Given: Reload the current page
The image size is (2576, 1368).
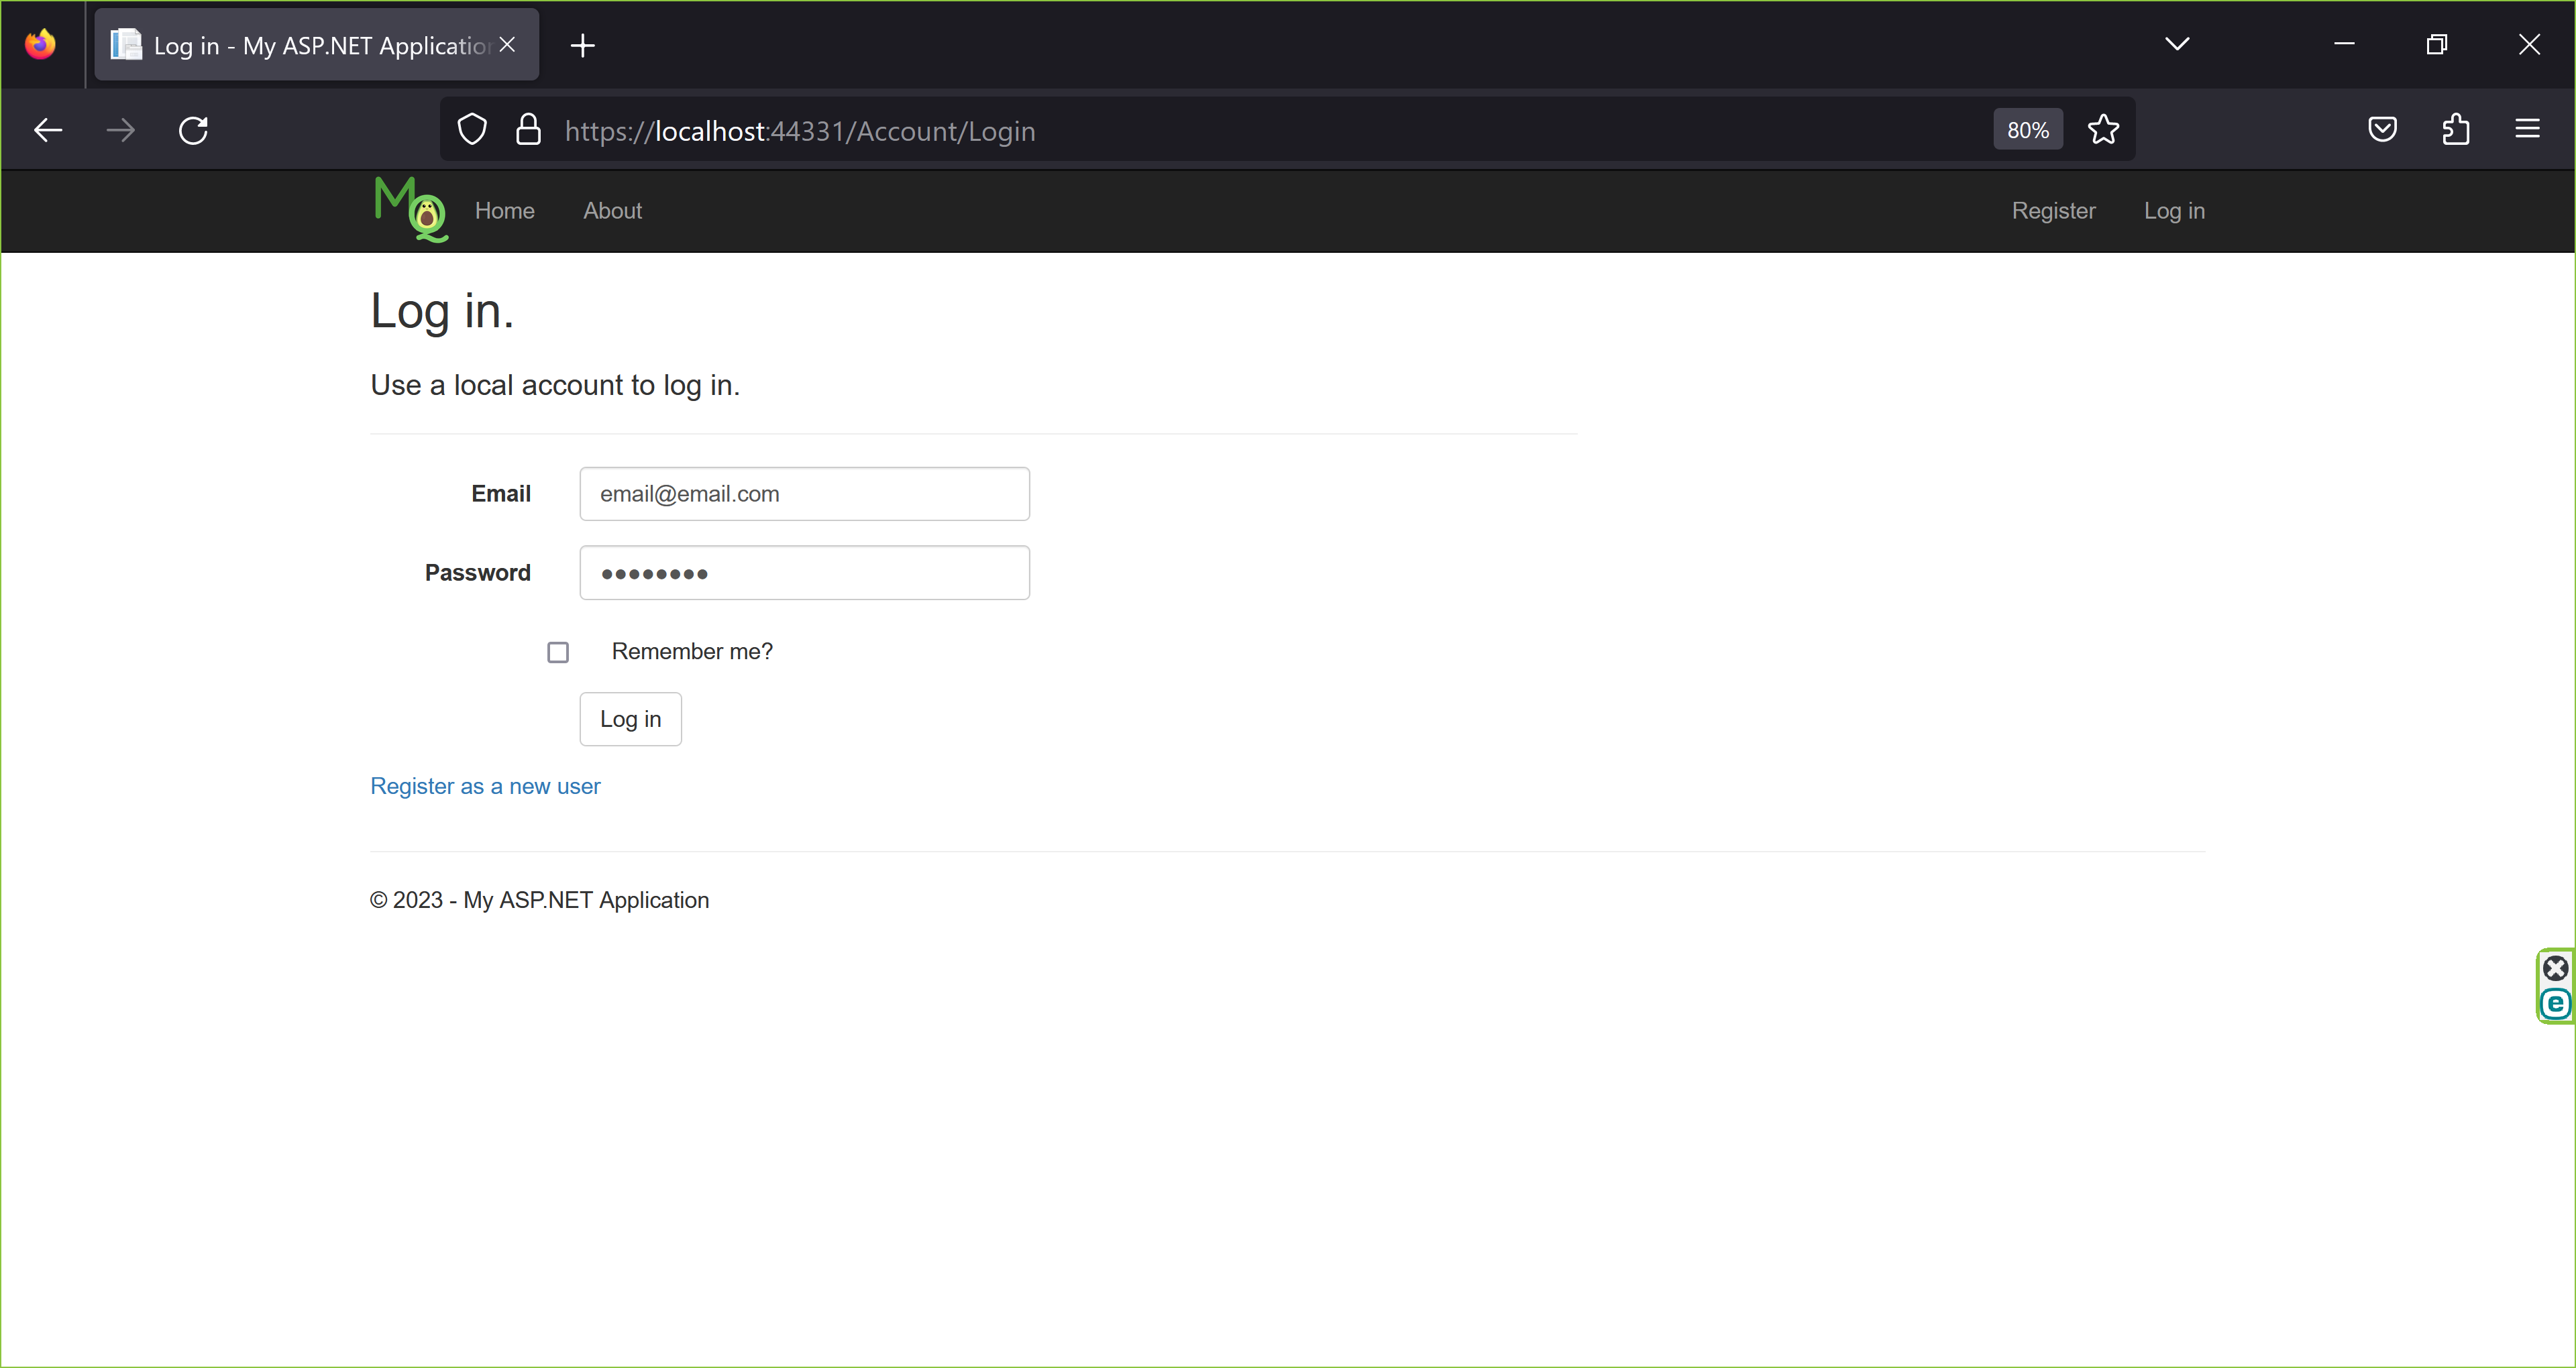Looking at the screenshot, I should pos(193,130).
